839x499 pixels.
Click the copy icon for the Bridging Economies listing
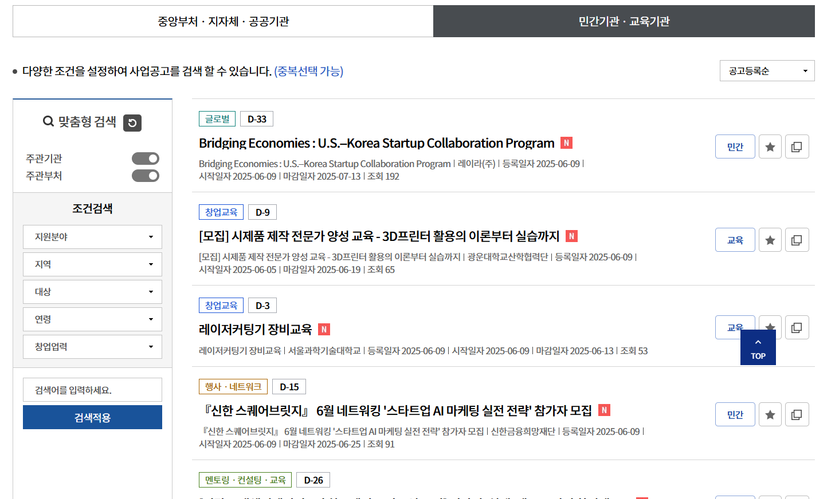tap(797, 146)
